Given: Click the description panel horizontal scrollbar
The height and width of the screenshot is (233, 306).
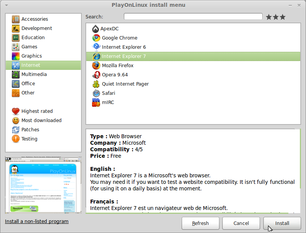Looking at the screenshot, I should pos(187,213).
